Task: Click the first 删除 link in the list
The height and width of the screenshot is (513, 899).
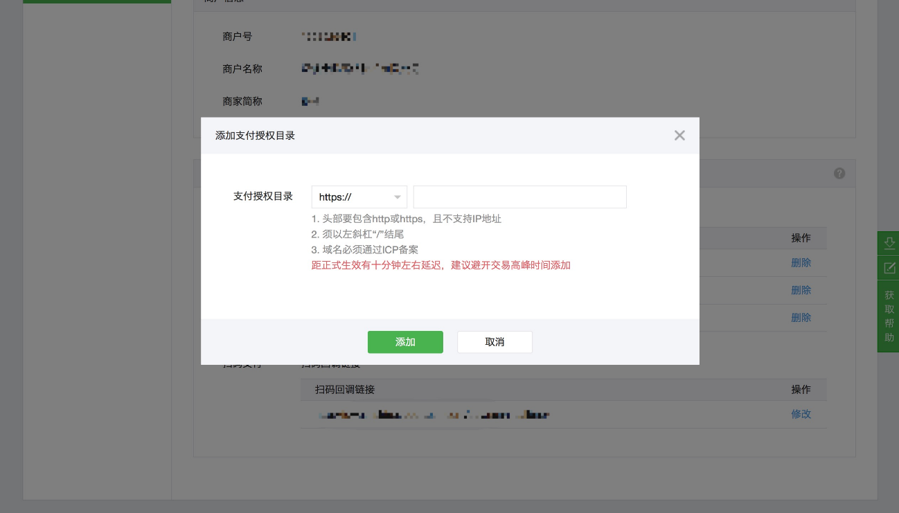Action: pyautogui.click(x=801, y=263)
